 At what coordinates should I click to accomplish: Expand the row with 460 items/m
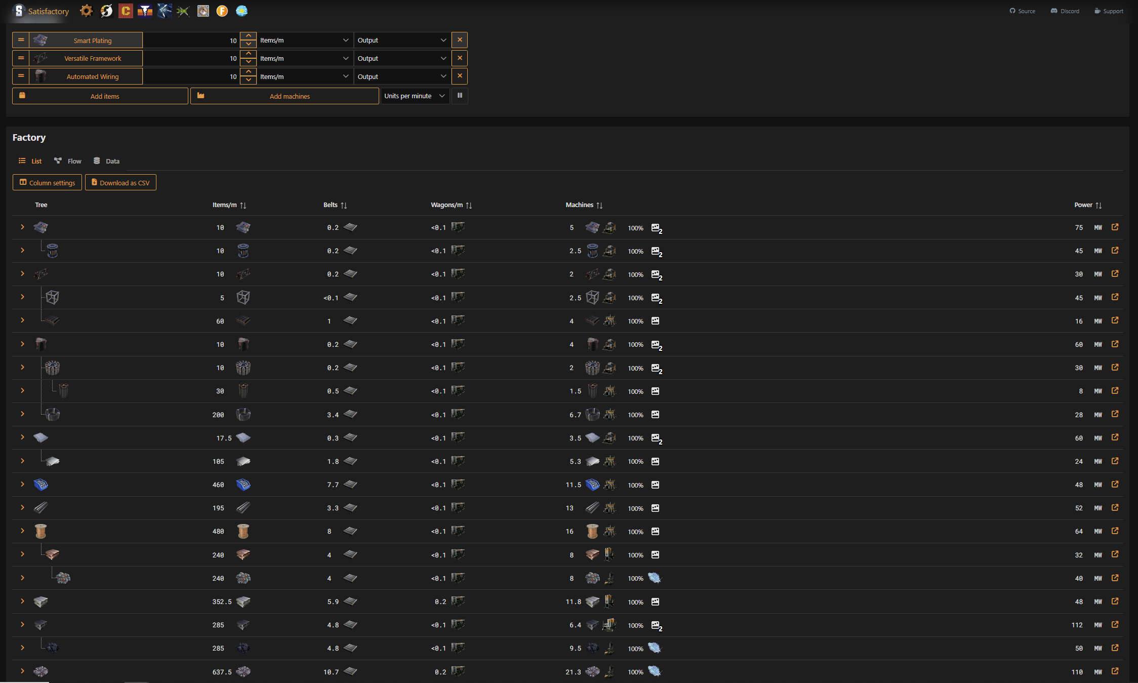(x=22, y=484)
